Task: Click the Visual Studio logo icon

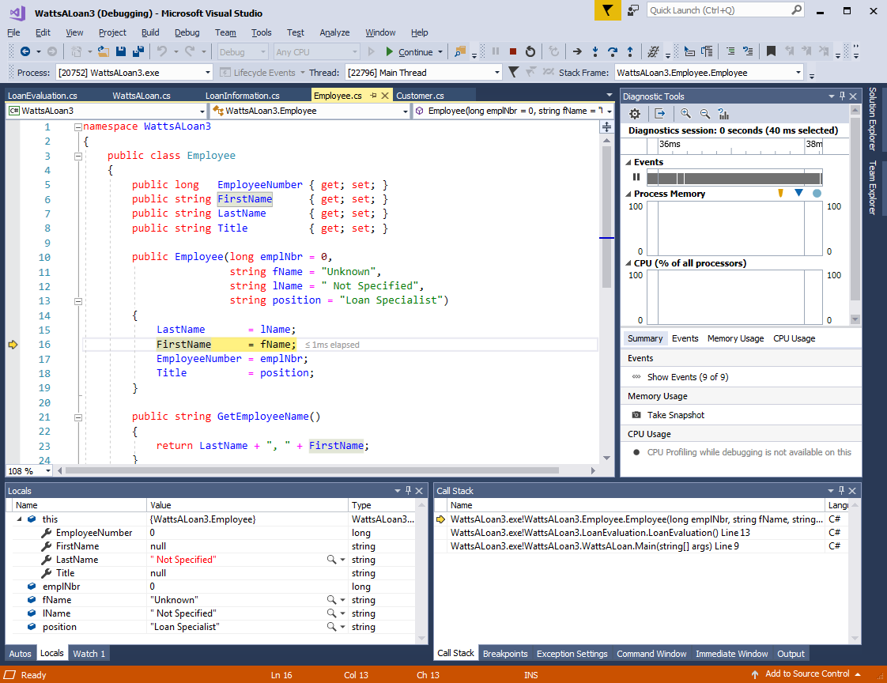Action: pos(17,13)
